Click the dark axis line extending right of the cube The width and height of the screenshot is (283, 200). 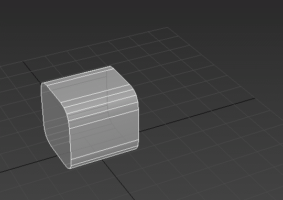coord(197,115)
